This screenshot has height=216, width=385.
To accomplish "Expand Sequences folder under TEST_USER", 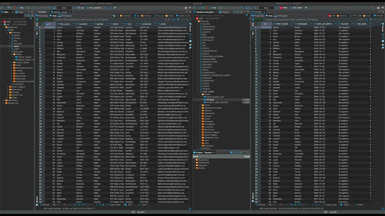I will point(200,113).
